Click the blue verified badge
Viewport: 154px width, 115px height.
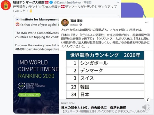51,2
